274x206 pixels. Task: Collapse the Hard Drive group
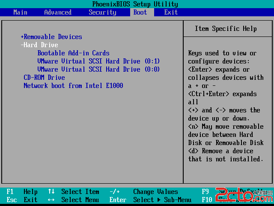point(39,45)
